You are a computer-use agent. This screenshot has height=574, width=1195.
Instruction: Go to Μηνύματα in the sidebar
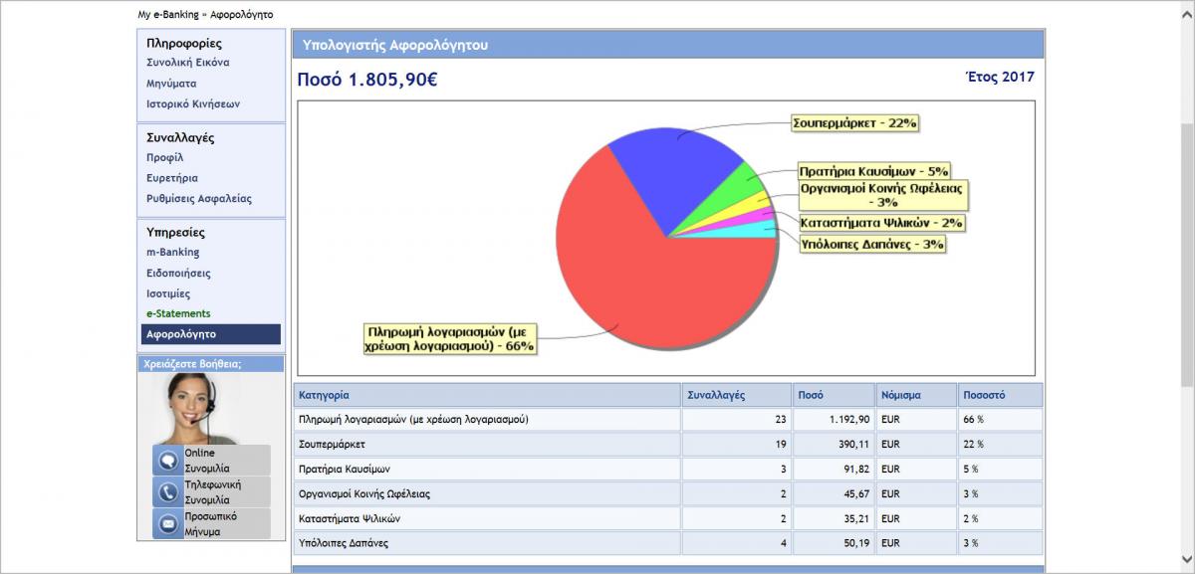(171, 84)
